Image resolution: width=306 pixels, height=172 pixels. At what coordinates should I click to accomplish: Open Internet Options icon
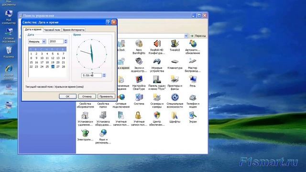(85, 105)
